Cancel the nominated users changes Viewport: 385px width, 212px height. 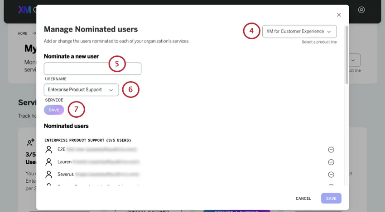point(303,198)
